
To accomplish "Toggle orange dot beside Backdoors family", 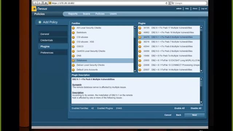I will point(73,32).
